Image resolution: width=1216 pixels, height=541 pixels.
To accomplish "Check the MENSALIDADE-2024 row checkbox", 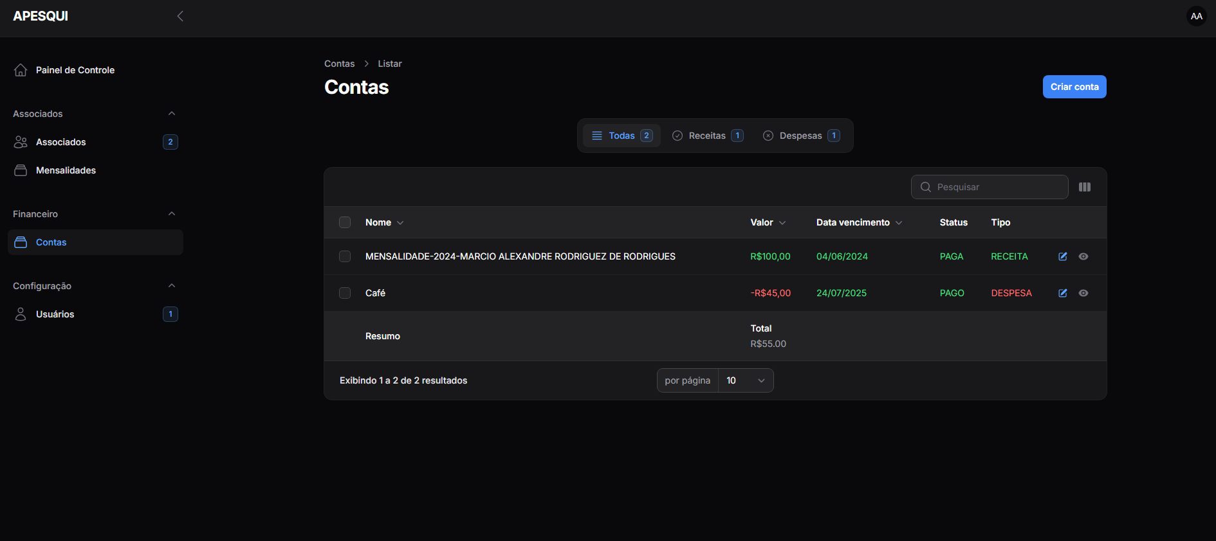I will point(345,256).
